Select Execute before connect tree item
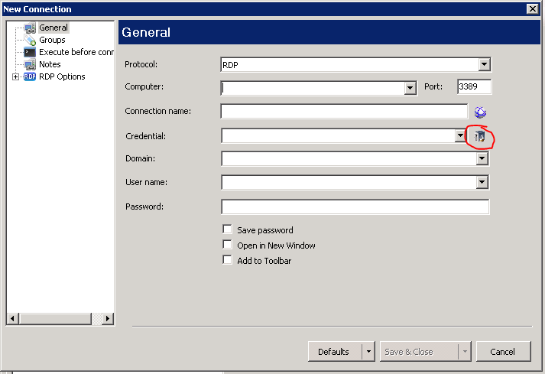 (76, 52)
